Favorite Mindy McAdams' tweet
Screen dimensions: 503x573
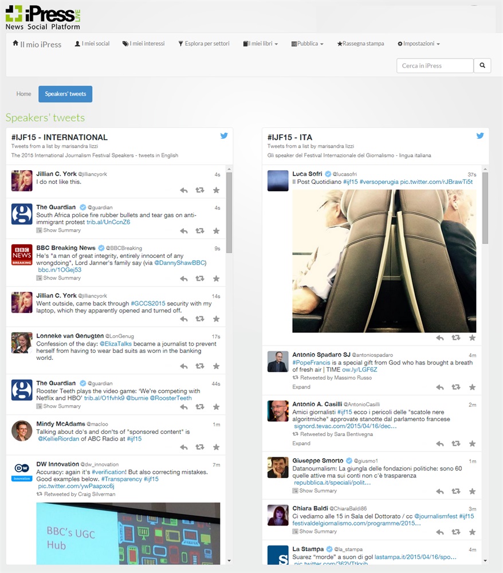[216, 447]
